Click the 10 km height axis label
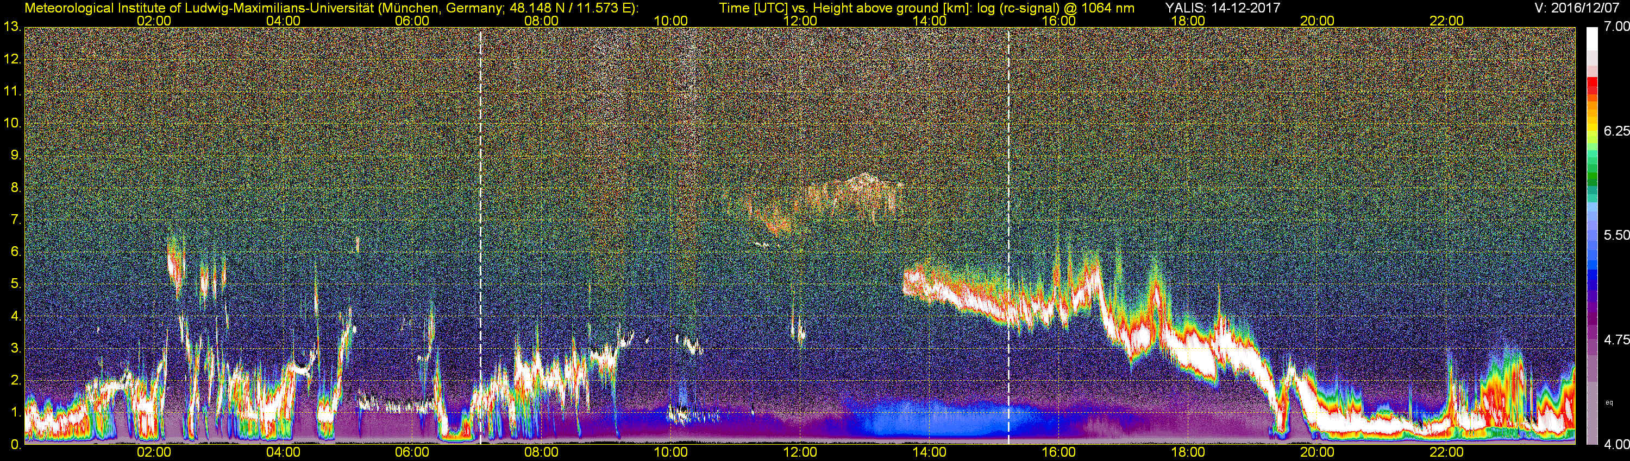This screenshot has height=461, width=1630. pyautogui.click(x=12, y=123)
